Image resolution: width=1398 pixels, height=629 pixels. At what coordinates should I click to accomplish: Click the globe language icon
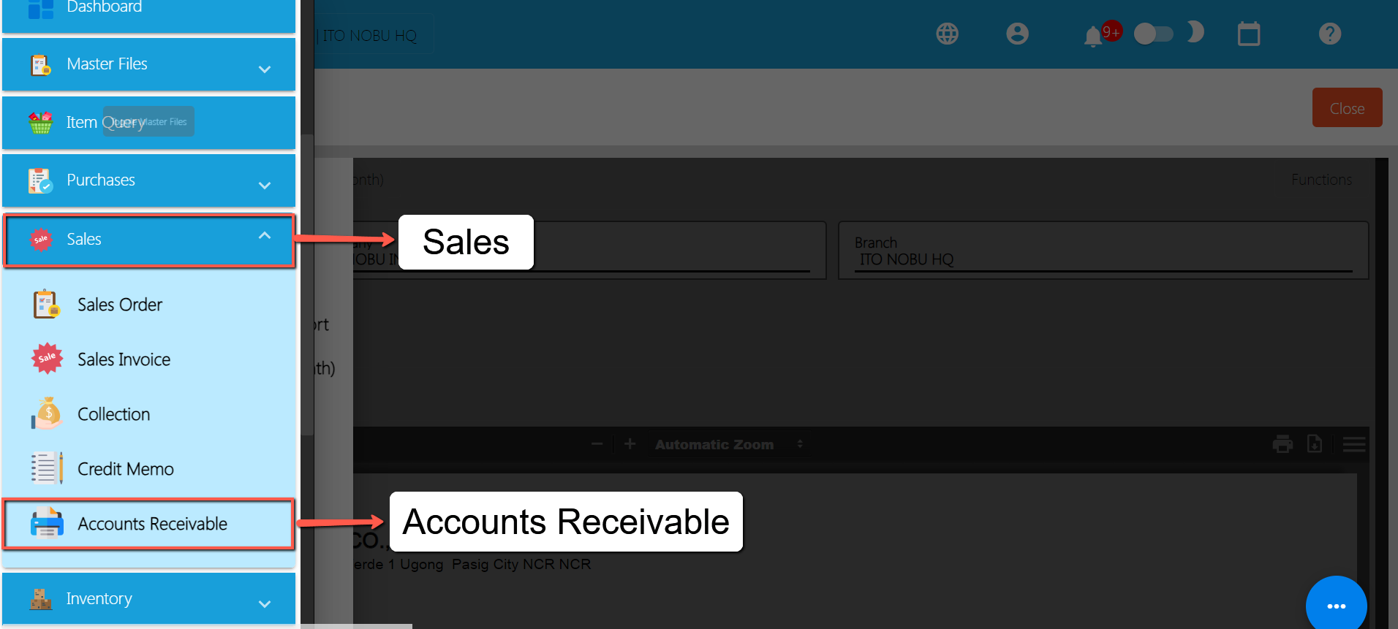click(947, 34)
